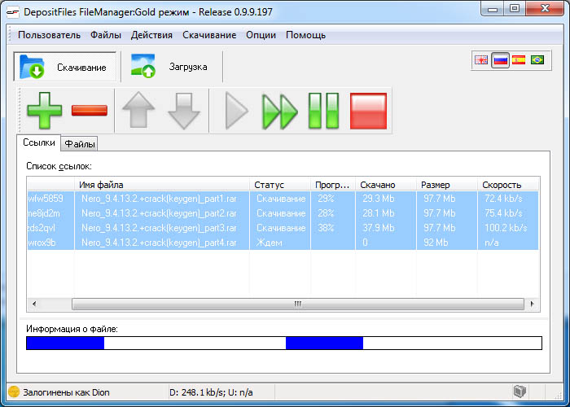Click the green plus add link icon
570x407 pixels.
pyautogui.click(x=44, y=111)
